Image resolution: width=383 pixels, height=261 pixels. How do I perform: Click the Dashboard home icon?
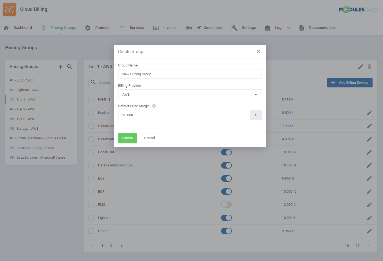6,28
